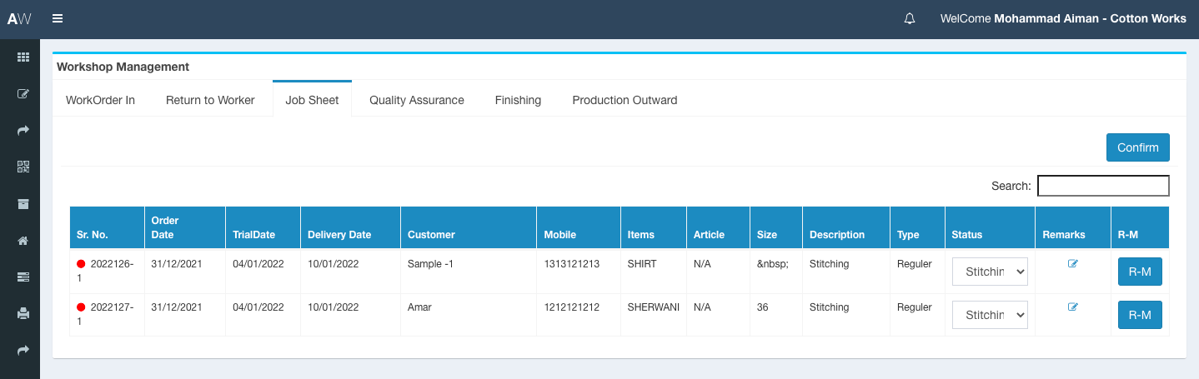Sort by TrialDate column header
Screen dimensions: 1199x379
(x=263, y=227)
